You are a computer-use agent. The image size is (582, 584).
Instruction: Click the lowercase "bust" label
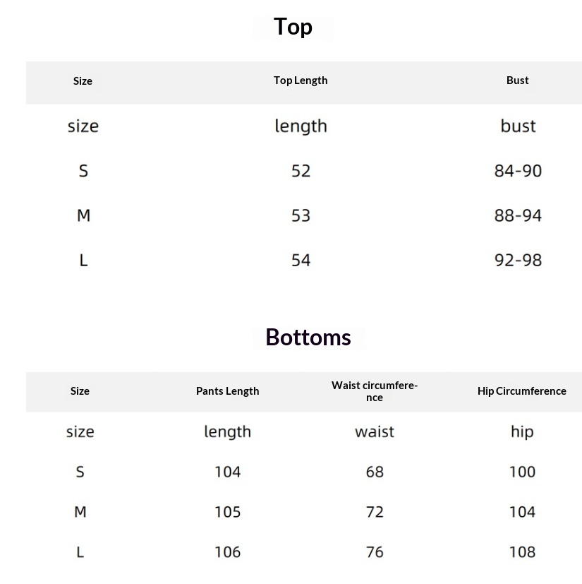click(518, 126)
